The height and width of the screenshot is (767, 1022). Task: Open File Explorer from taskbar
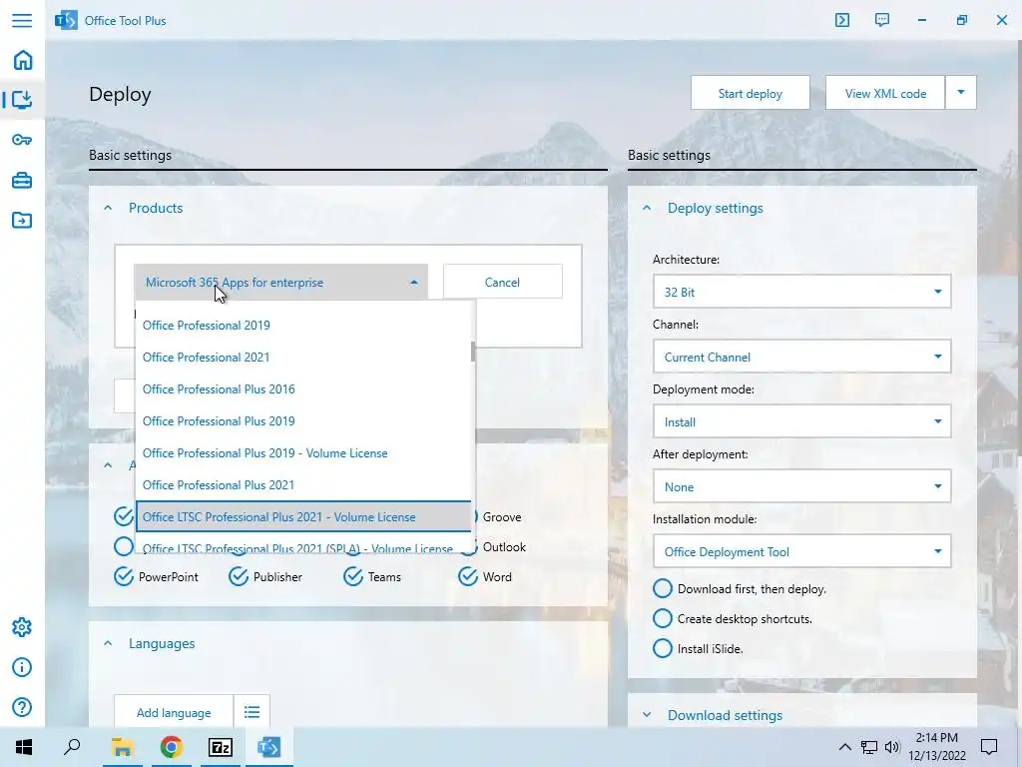click(x=122, y=747)
